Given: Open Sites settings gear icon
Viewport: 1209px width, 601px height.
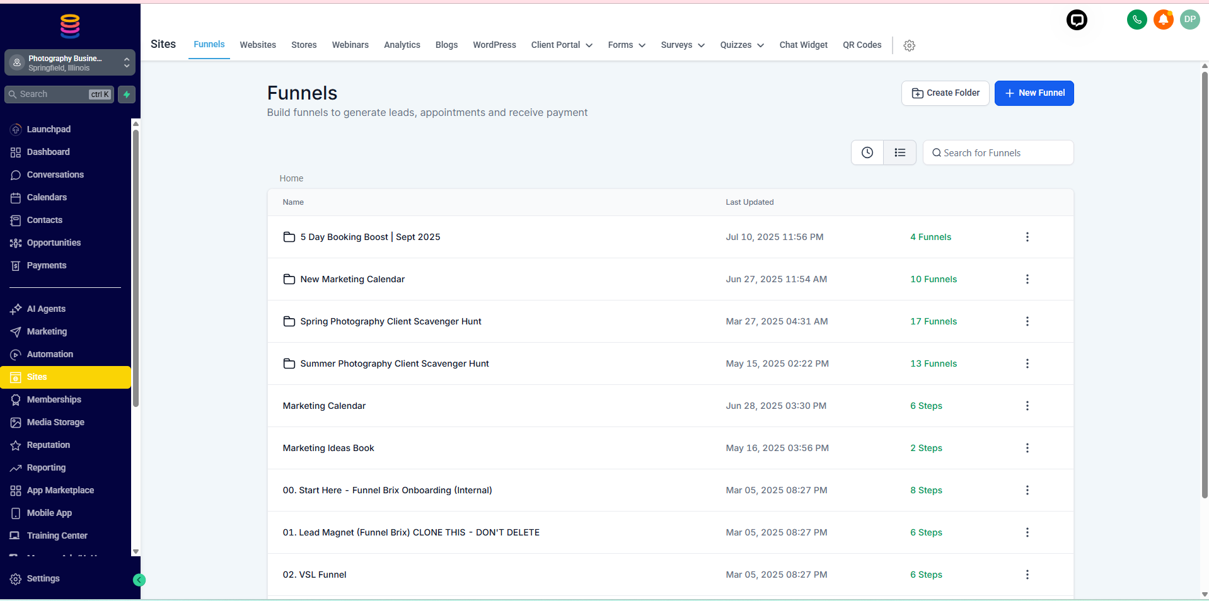Looking at the screenshot, I should (909, 45).
